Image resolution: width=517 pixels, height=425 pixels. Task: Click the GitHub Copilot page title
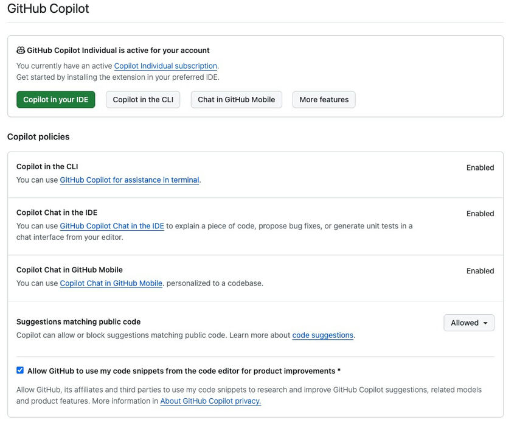(48, 9)
